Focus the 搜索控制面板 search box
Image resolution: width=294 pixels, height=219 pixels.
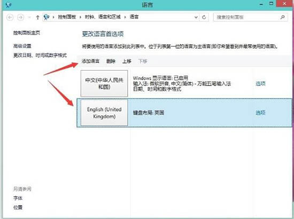tap(250, 17)
